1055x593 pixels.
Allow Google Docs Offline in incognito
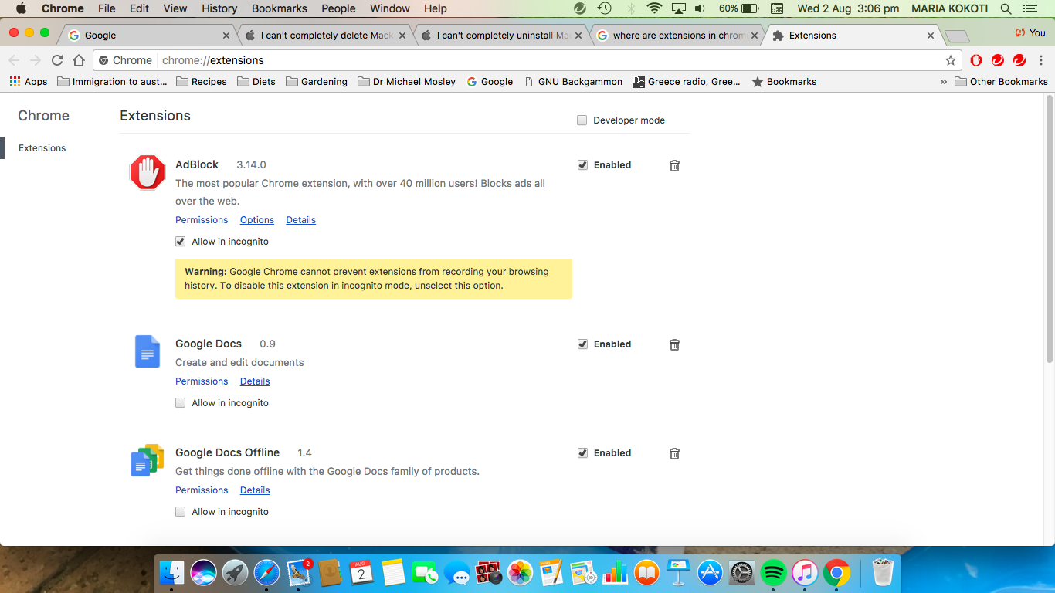pos(180,512)
